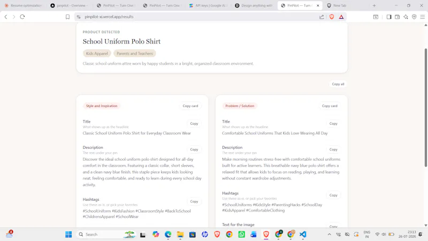Image resolution: width=428 pixels, height=241 pixels.
Task: Click the share page icon in address bar
Action: (322, 17)
